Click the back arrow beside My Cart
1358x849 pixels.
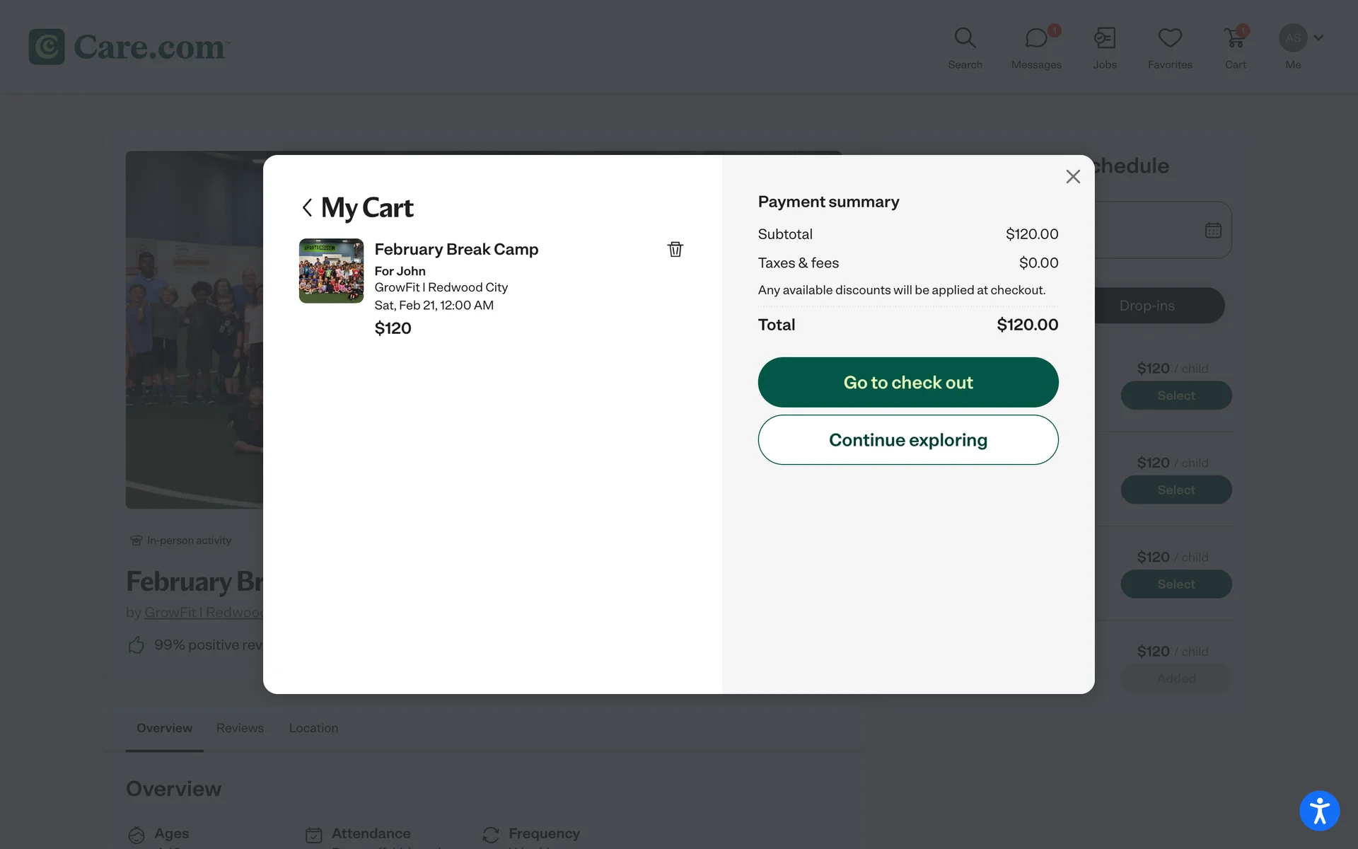(x=307, y=208)
